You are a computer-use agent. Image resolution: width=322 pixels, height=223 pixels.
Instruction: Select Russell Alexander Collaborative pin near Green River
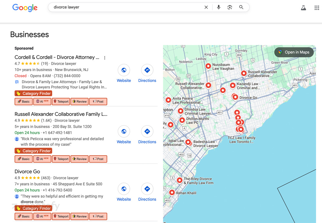point(244,73)
